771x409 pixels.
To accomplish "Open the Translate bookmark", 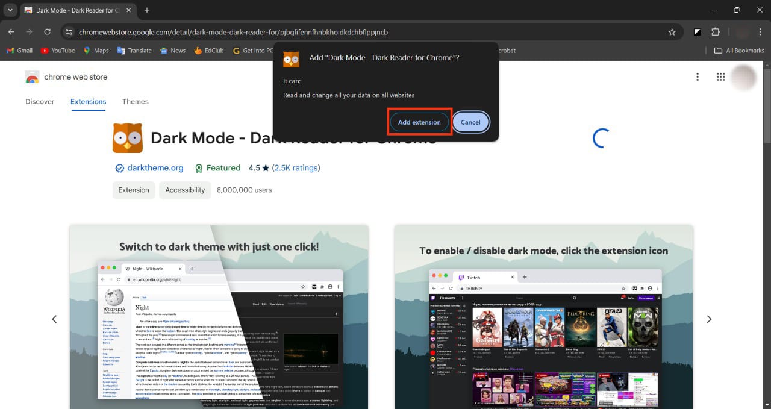I will [x=134, y=51].
